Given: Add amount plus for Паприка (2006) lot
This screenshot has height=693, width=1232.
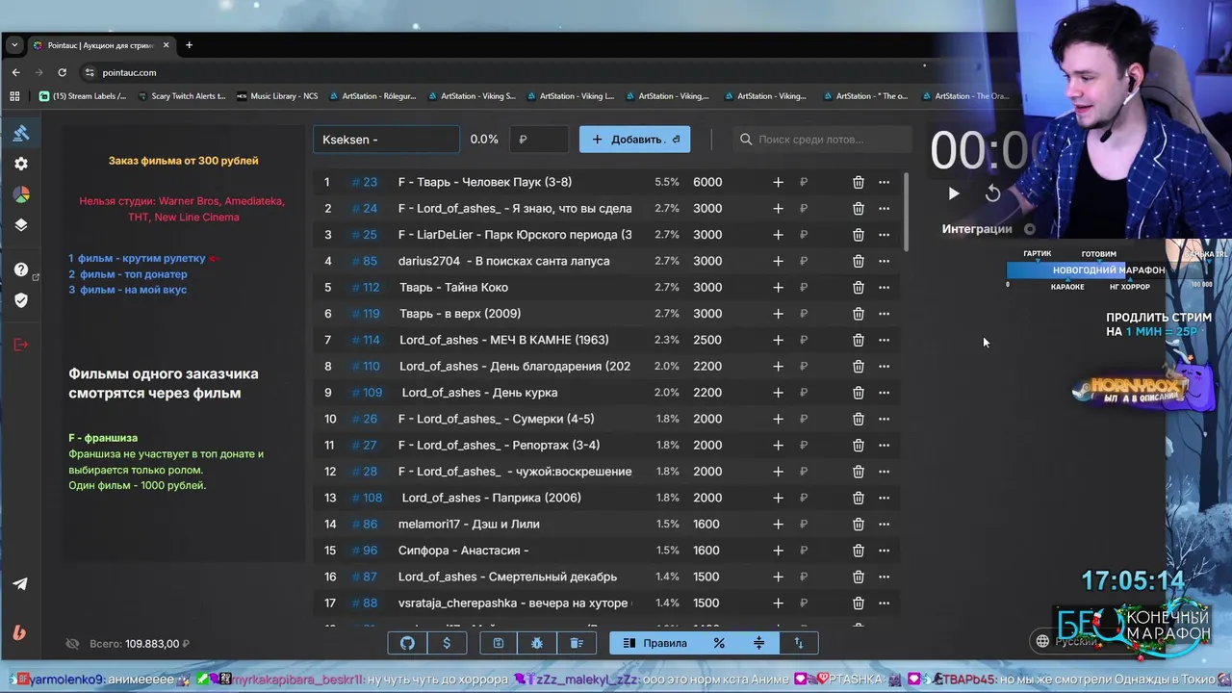Looking at the screenshot, I should (x=778, y=498).
